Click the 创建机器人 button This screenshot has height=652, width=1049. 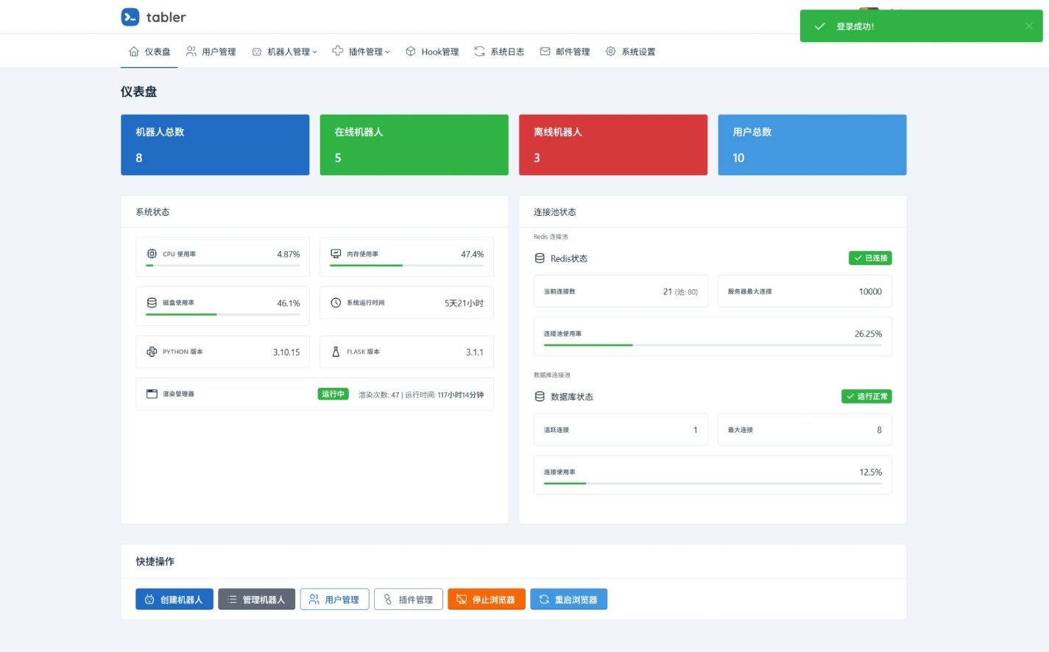tap(174, 599)
